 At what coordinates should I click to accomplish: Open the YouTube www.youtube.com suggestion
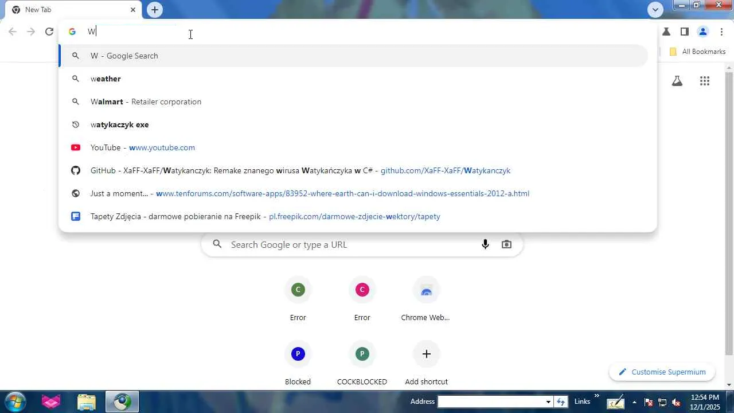tap(353, 147)
